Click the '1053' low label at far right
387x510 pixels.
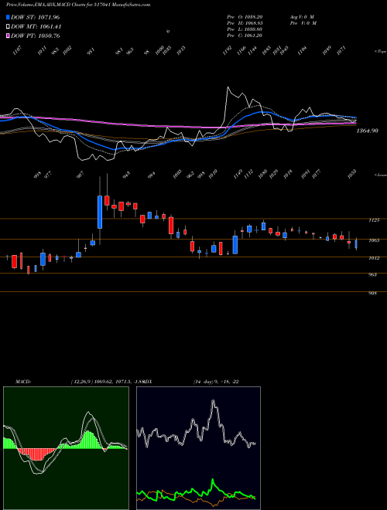click(352, 174)
